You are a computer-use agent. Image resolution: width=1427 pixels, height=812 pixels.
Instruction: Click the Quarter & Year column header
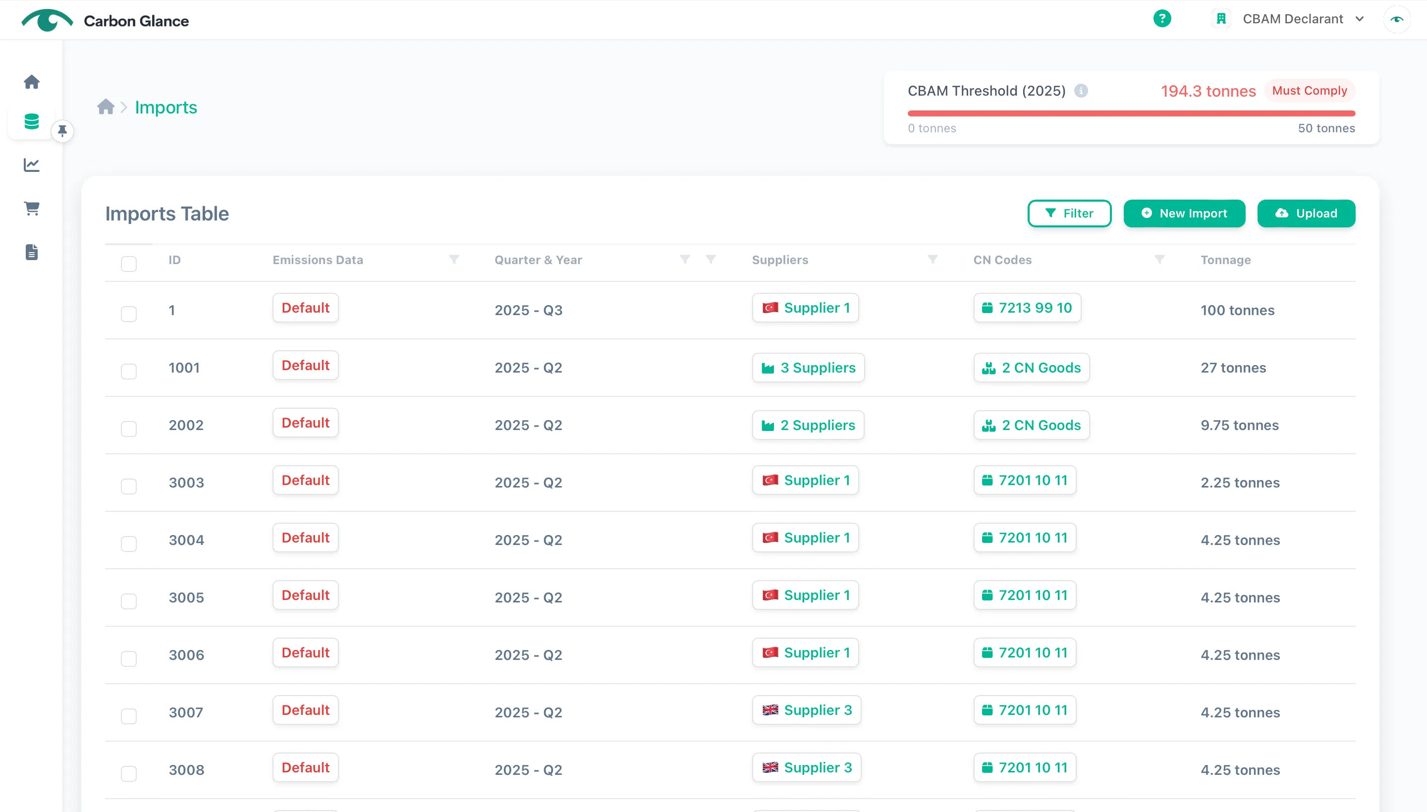tap(538, 260)
